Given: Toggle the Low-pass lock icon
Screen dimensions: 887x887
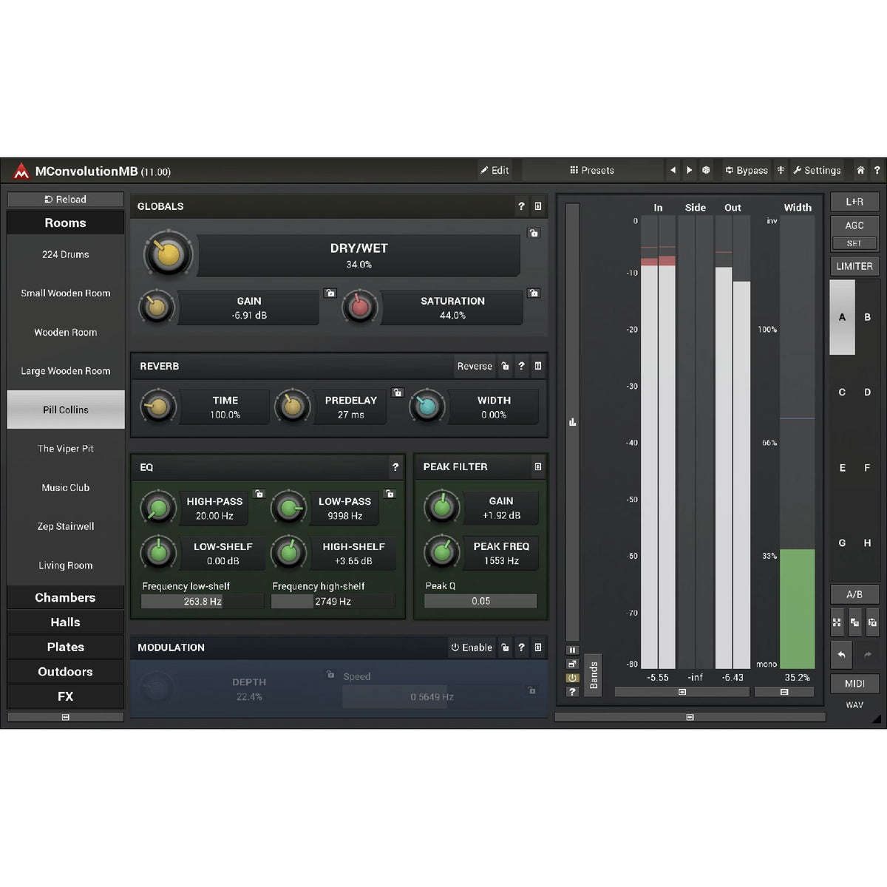Looking at the screenshot, I should tap(390, 494).
